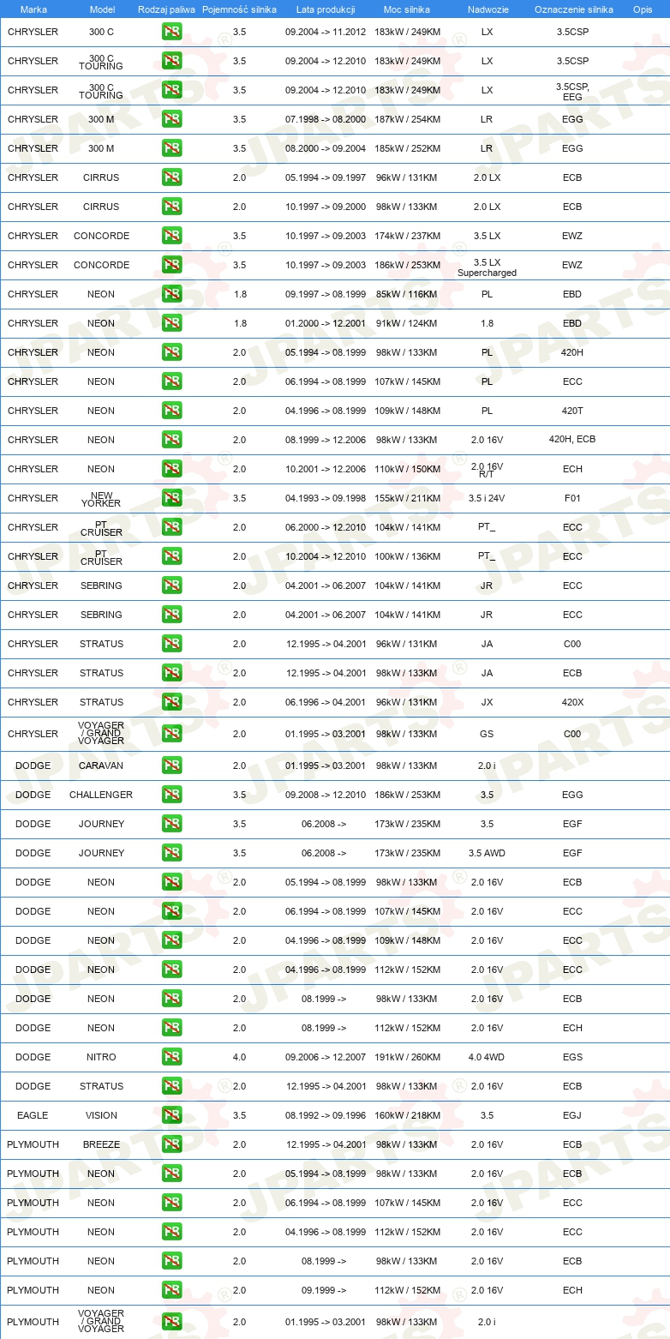The image size is (670, 1339).
Task: Click the production years '09.2004 -> 11.2012'
Action: (x=326, y=32)
